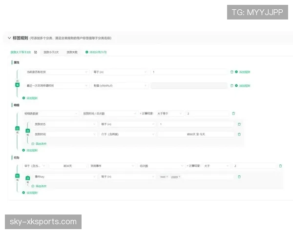The width and height of the screenshot is (293, 234).
Task: Open the 大于 comparison dropdown in 行为 section
Action: click(x=216, y=166)
